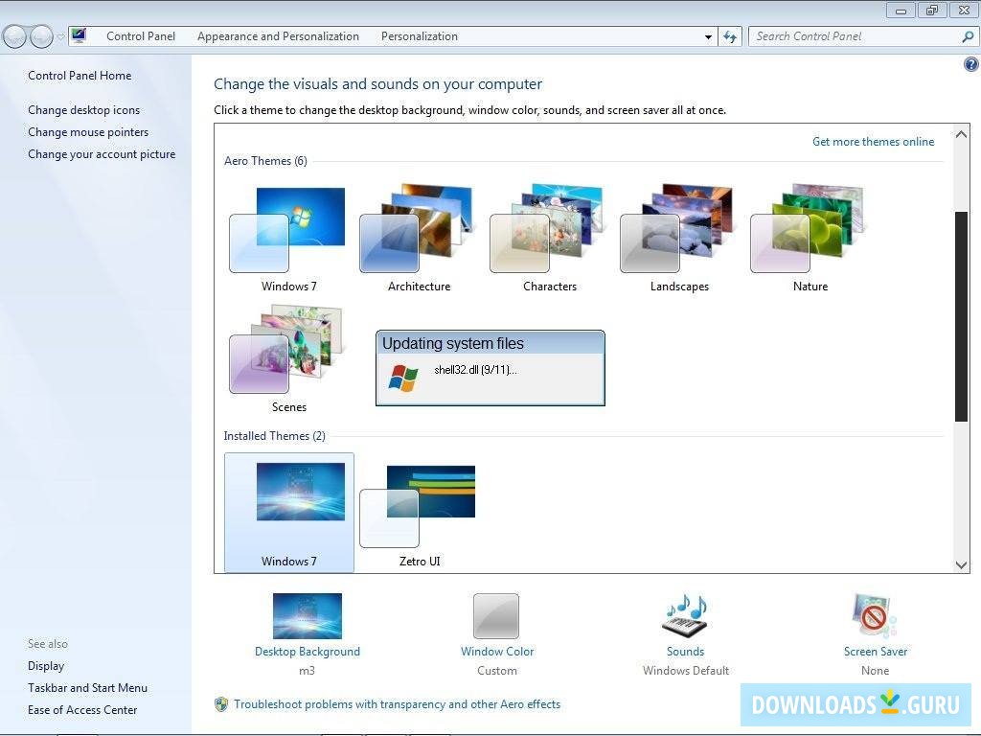Navigate to Appearance and Personalization breadcrumb
981x736 pixels.
click(278, 36)
